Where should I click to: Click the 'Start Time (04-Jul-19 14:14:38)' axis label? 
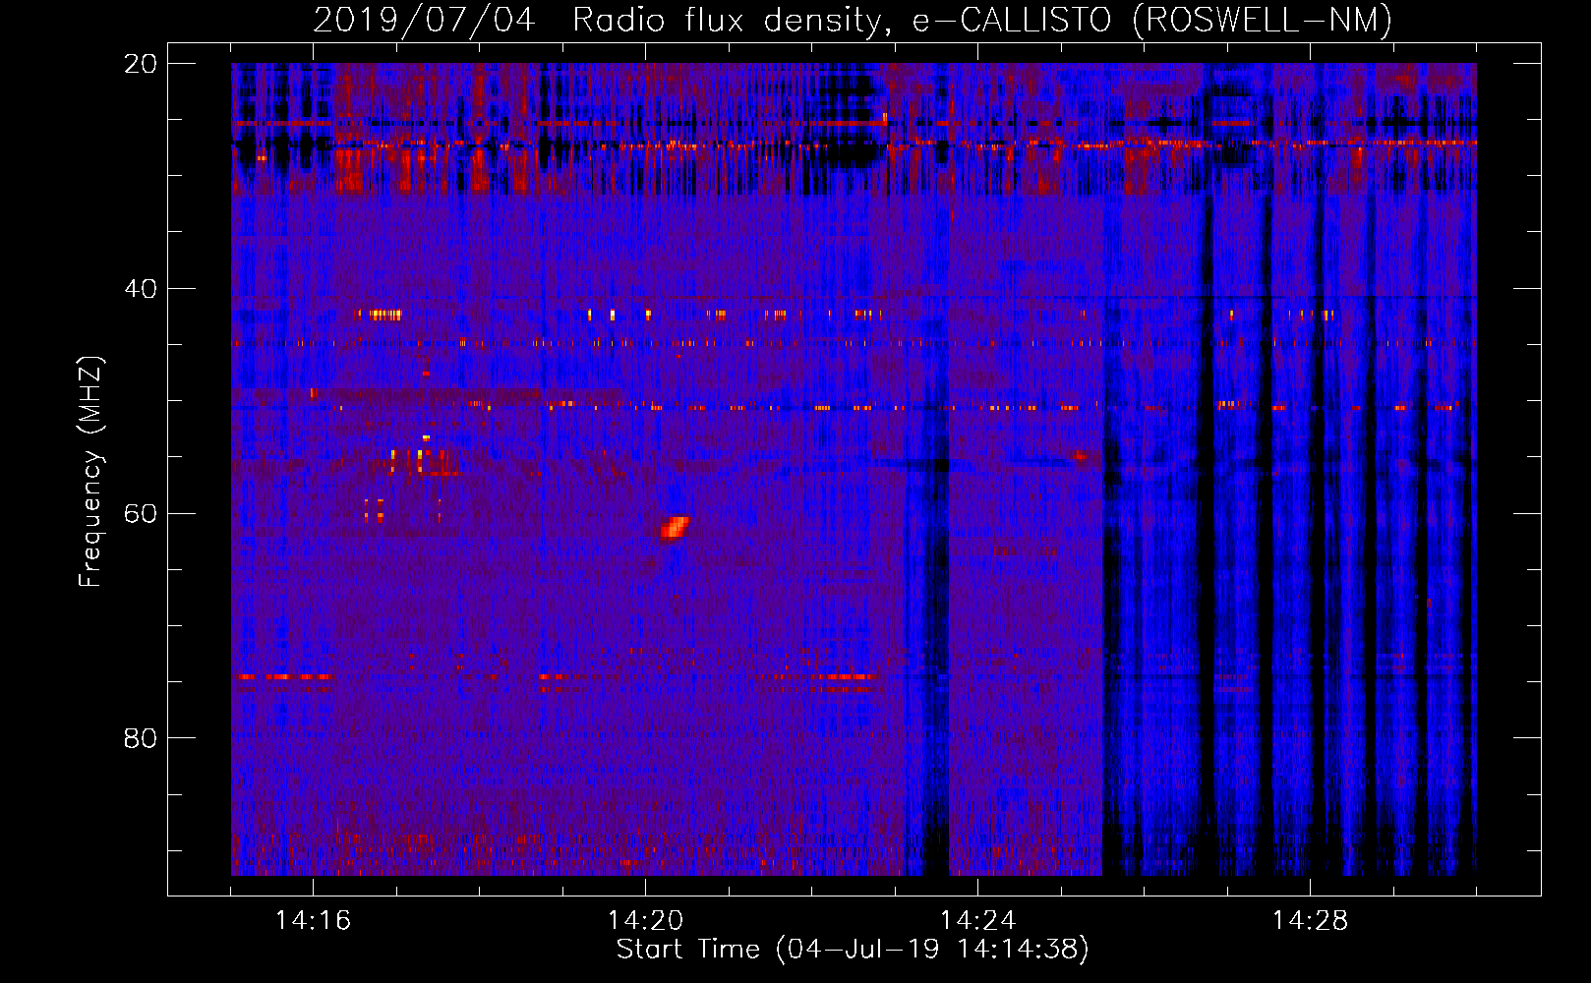853,950
